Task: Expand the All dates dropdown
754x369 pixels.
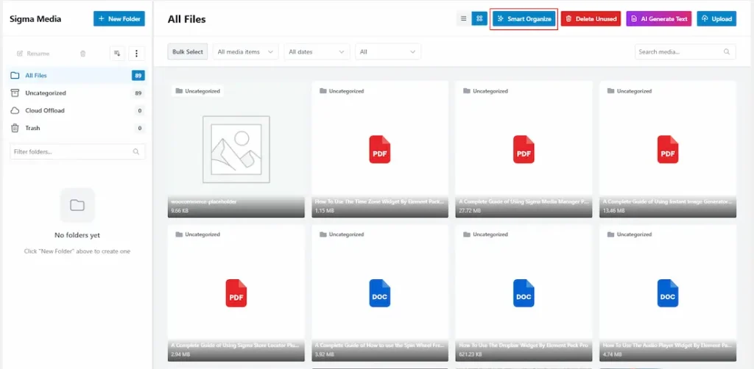Action: click(x=317, y=52)
